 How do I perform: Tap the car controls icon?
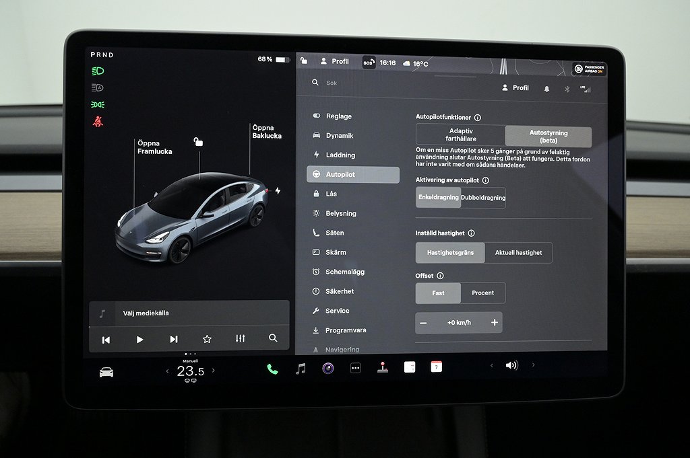click(106, 372)
